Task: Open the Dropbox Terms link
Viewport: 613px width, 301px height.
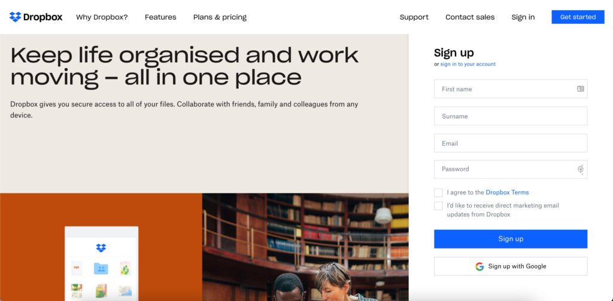Action: tap(507, 192)
